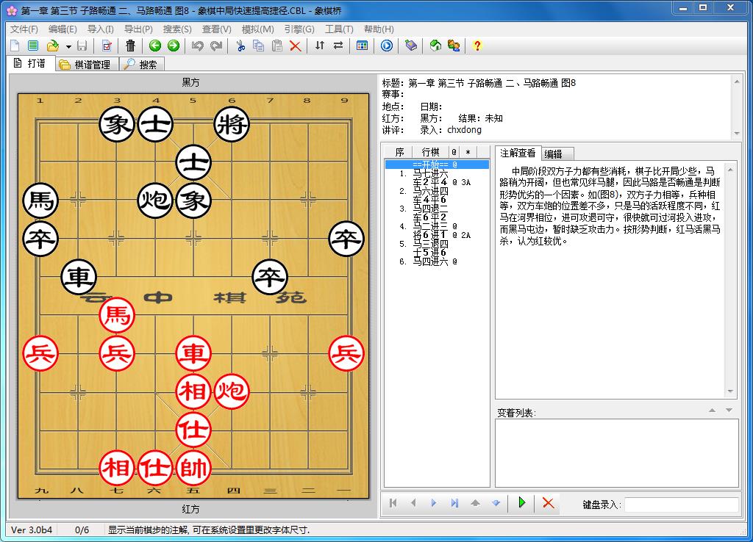Click the green auto-play button at bottom
The width and height of the screenshot is (753, 542).
(x=522, y=503)
